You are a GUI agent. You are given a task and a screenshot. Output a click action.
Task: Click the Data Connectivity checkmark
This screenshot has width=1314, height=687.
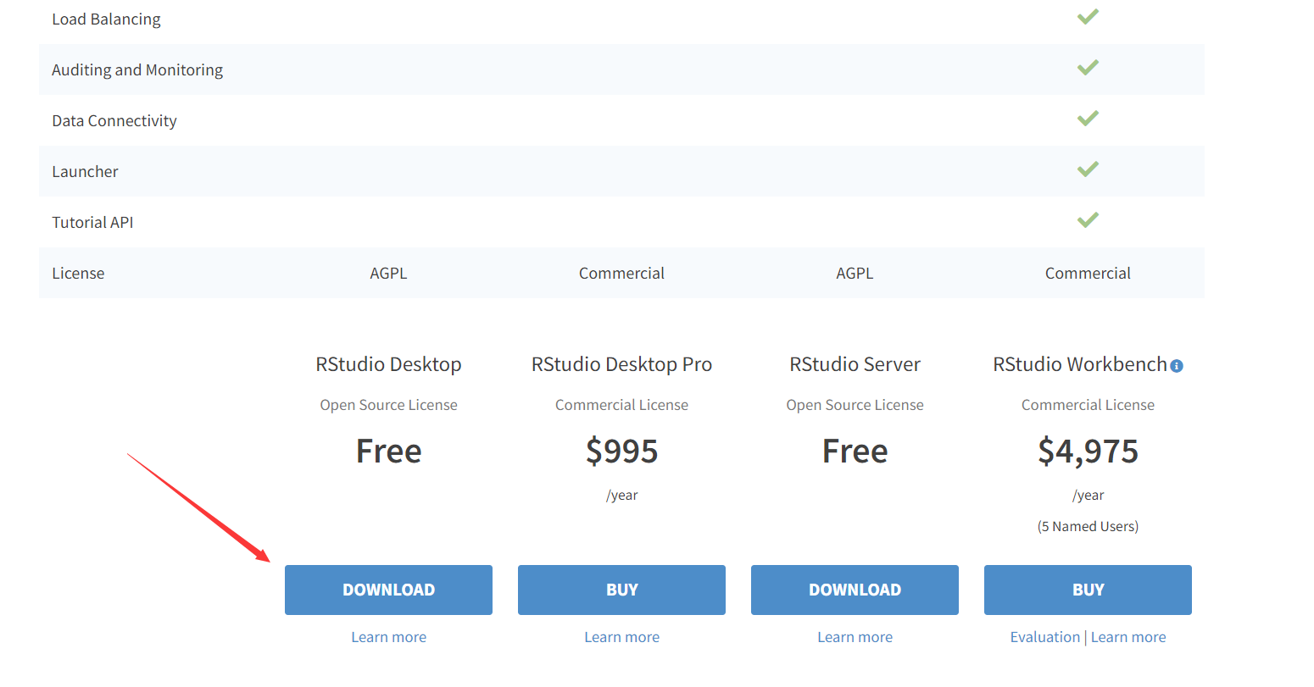tap(1088, 118)
